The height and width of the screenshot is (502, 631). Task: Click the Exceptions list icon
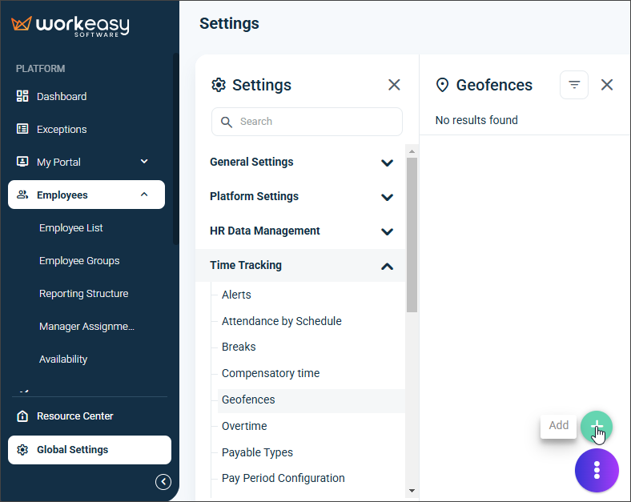tap(22, 129)
